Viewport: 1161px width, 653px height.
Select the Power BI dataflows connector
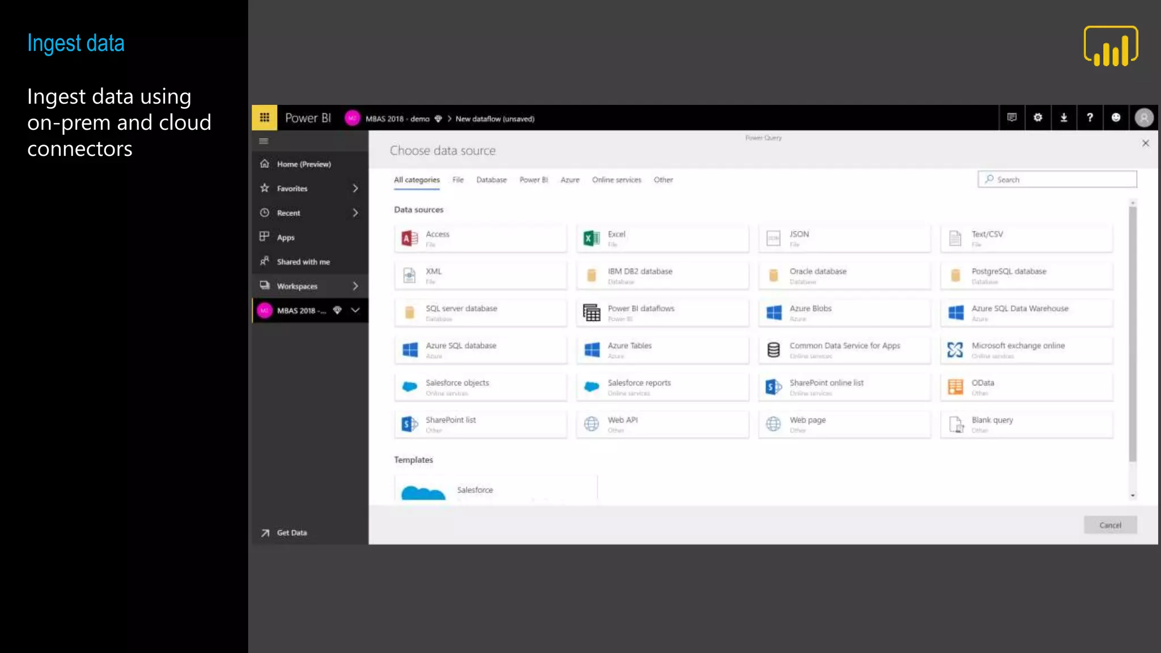[663, 313]
